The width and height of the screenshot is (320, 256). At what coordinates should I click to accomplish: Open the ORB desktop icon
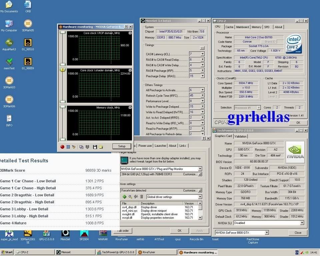(28, 7)
